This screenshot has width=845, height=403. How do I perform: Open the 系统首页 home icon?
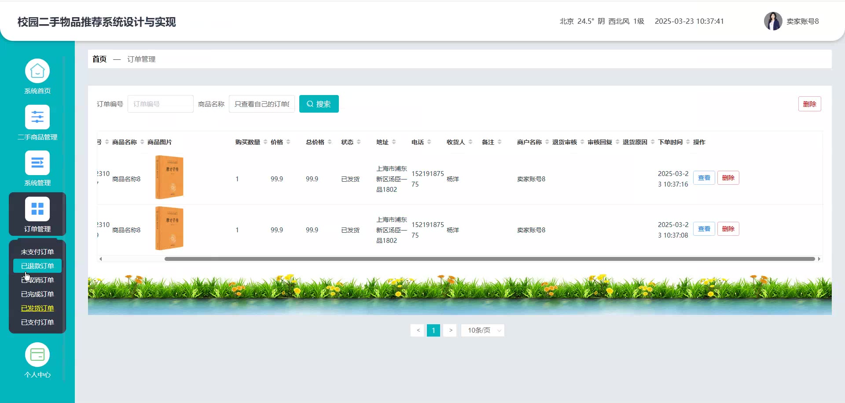[37, 71]
